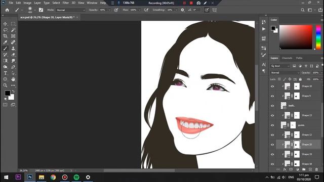
Task: Click the Home icon in options bar
Action: [7, 10]
